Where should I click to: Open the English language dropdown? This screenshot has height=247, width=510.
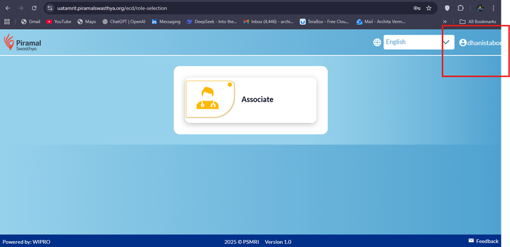[418, 42]
